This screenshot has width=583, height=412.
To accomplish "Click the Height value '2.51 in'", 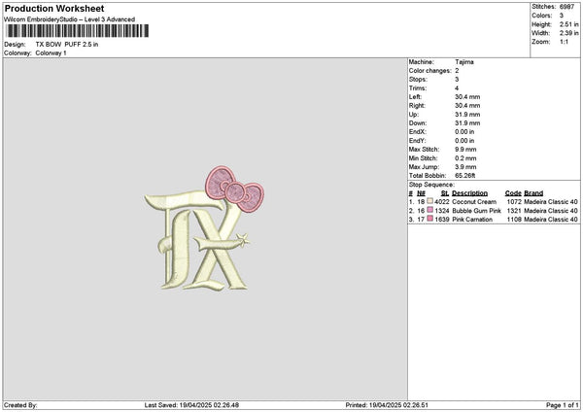I will (x=568, y=24).
